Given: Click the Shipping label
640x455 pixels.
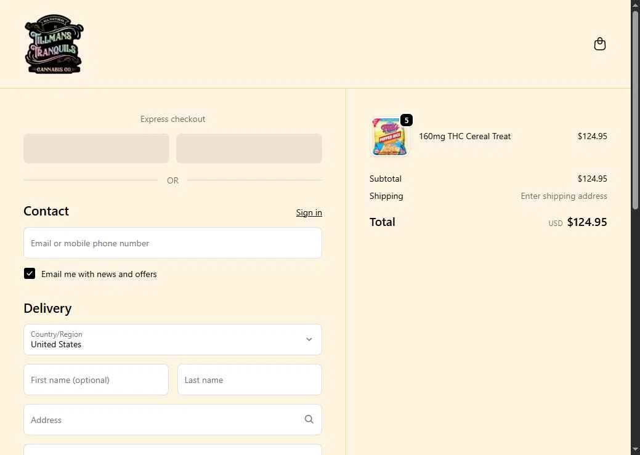Looking at the screenshot, I should 386,196.
